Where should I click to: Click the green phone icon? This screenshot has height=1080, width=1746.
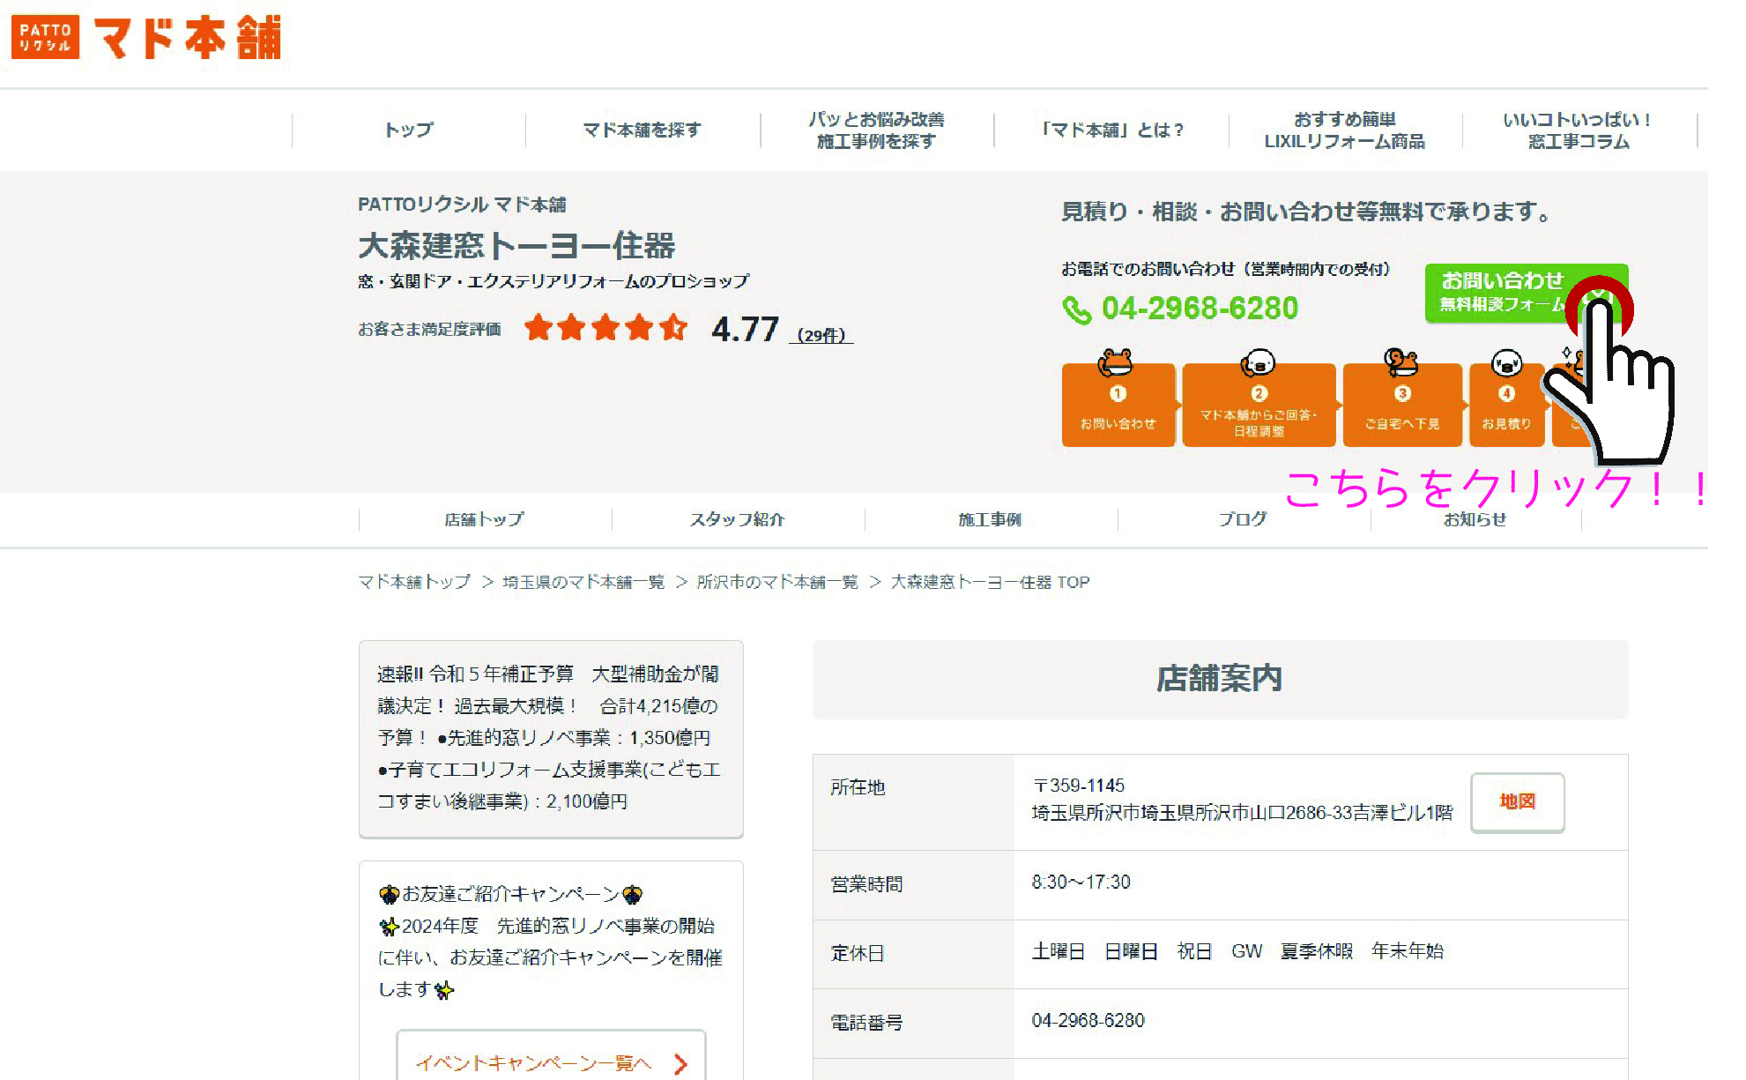(x=1076, y=309)
